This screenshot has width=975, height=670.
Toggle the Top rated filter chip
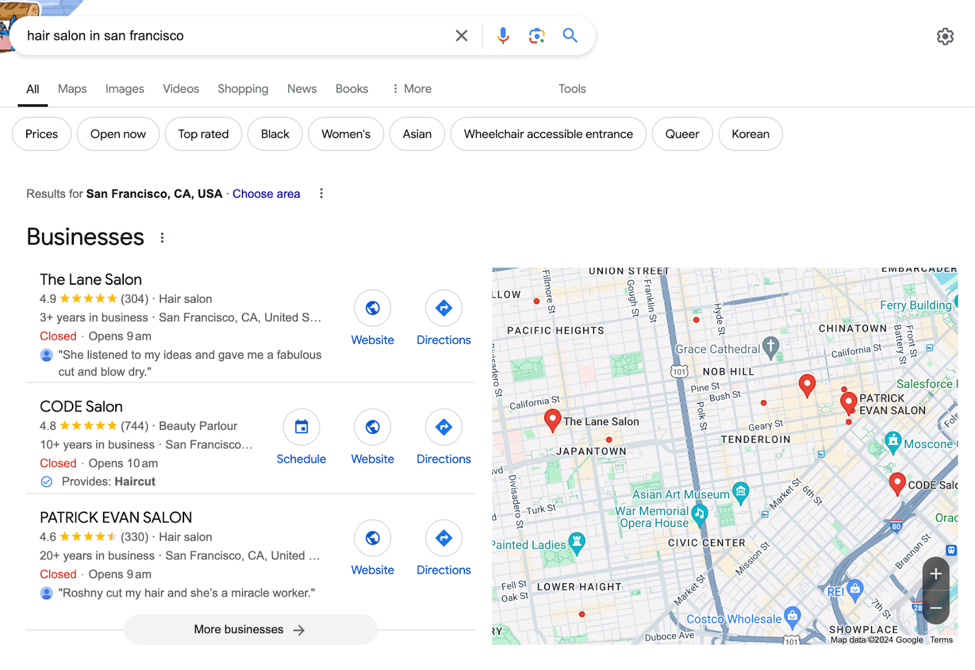[203, 134]
